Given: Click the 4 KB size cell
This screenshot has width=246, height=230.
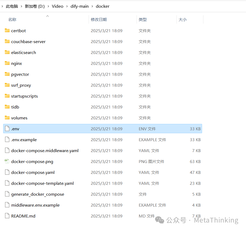Looking at the screenshot, I should 196,205.
